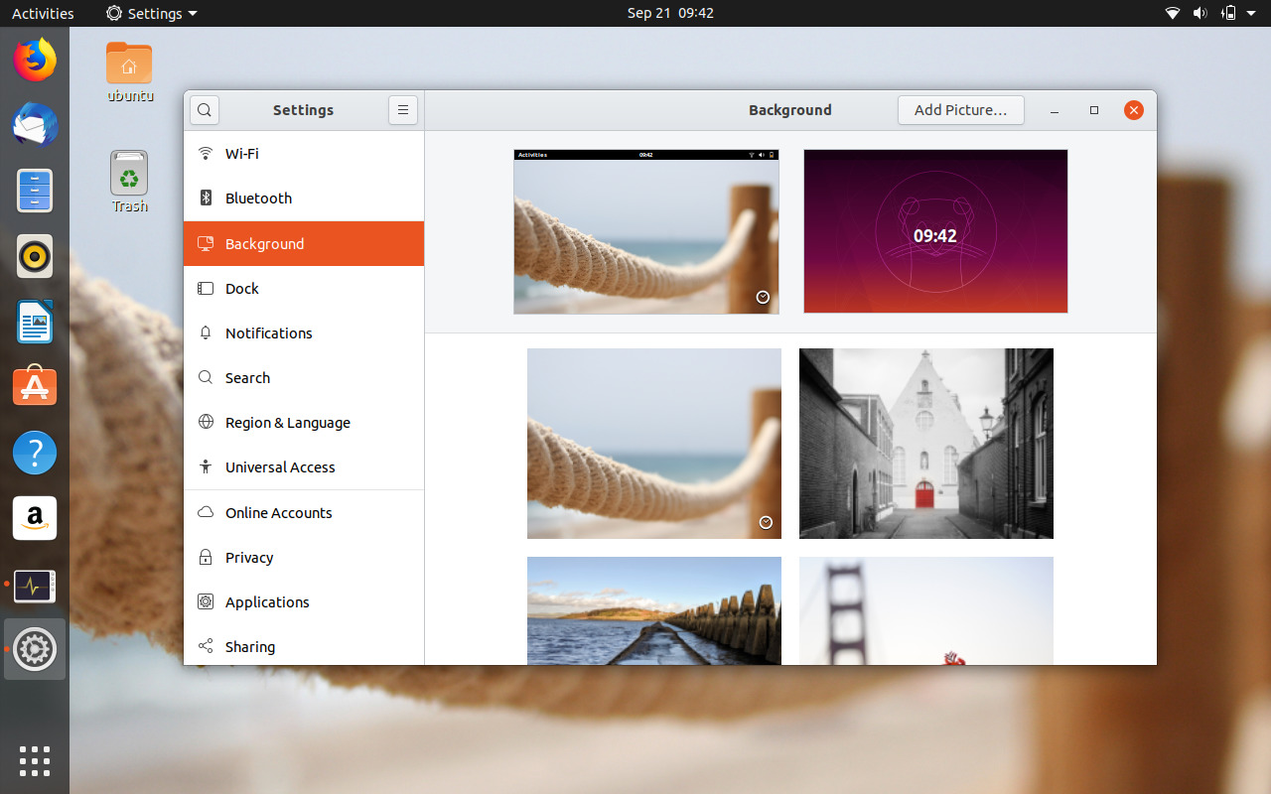Select the desktop background preview
The width and height of the screenshot is (1271, 794).
(645, 231)
